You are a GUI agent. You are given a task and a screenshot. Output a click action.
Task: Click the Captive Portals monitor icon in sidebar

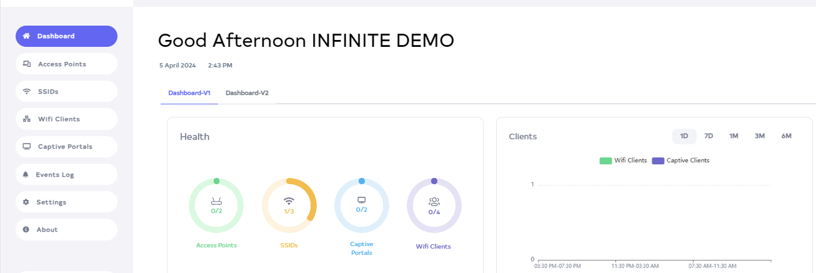(27, 147)
